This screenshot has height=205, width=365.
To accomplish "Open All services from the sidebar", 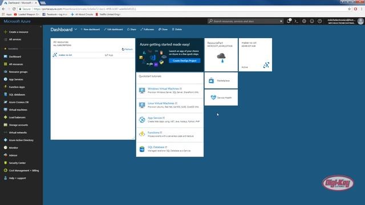I will (15, 39).
